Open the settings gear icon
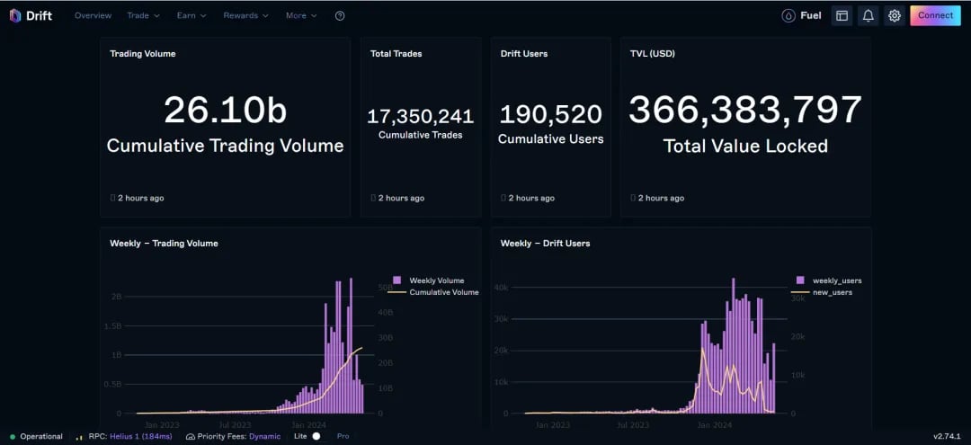Viewport: 971px width, 445px height. pos(895,16)
